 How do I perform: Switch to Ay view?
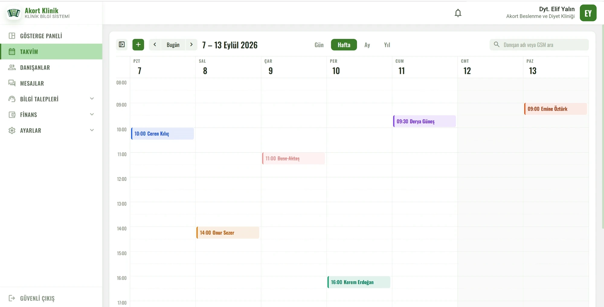367,45
